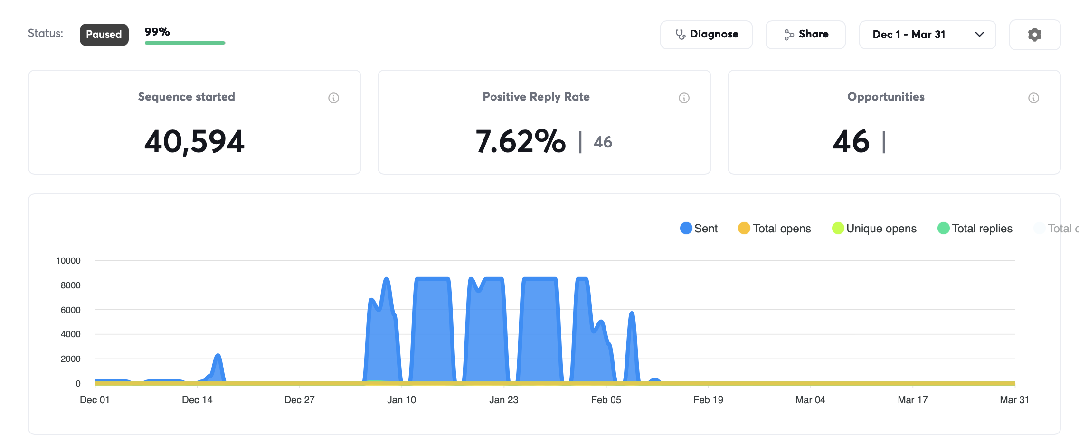Click the stethoscope icon on Diagnose
The height and width of the screenshot is (442, 1079).
(x=681, y=35)
